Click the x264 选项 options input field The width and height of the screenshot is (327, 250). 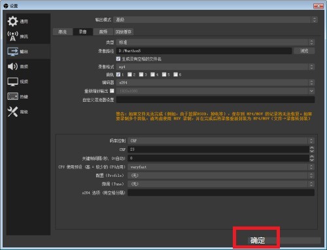[221, 193]
